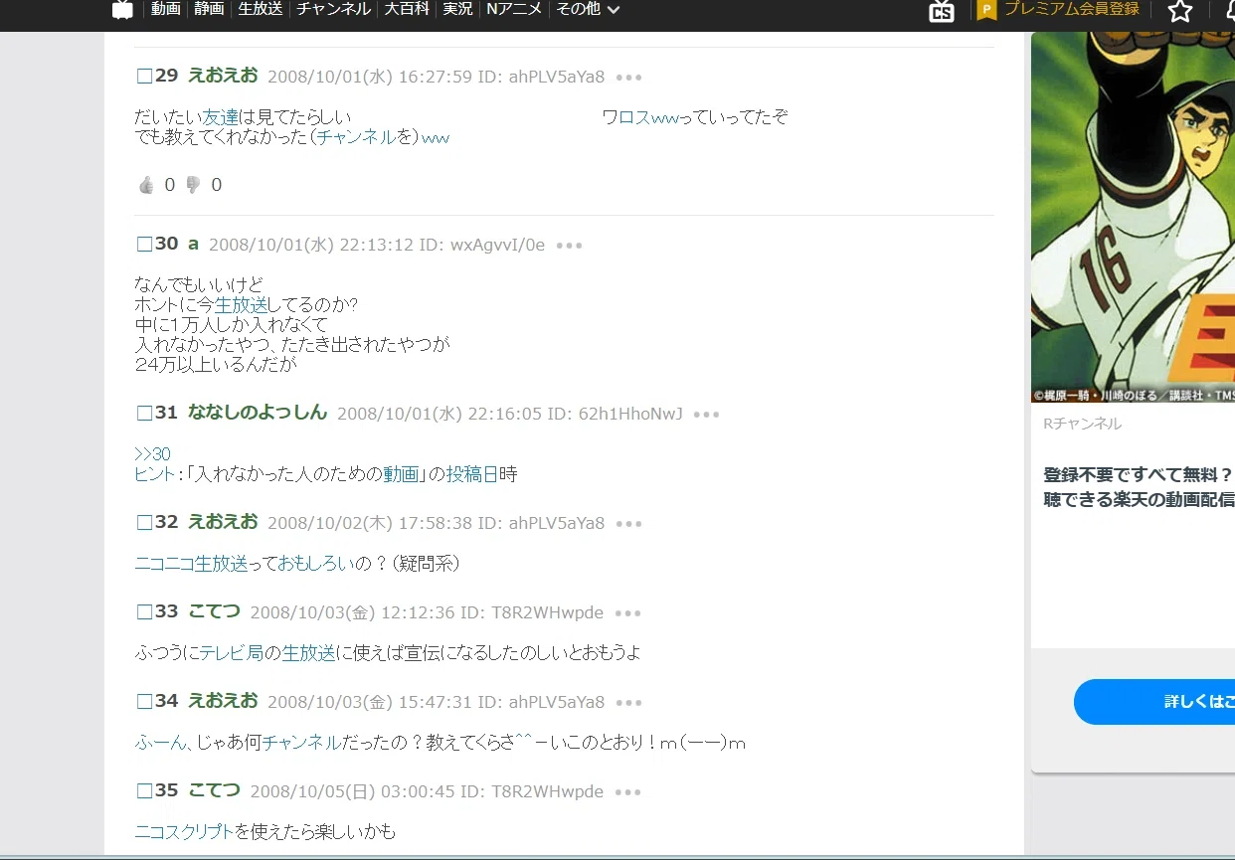The height and width of the screenshot is (860, 1235).
Task: Follow the 生放送 link in comment 30
Action: [242, 305]
